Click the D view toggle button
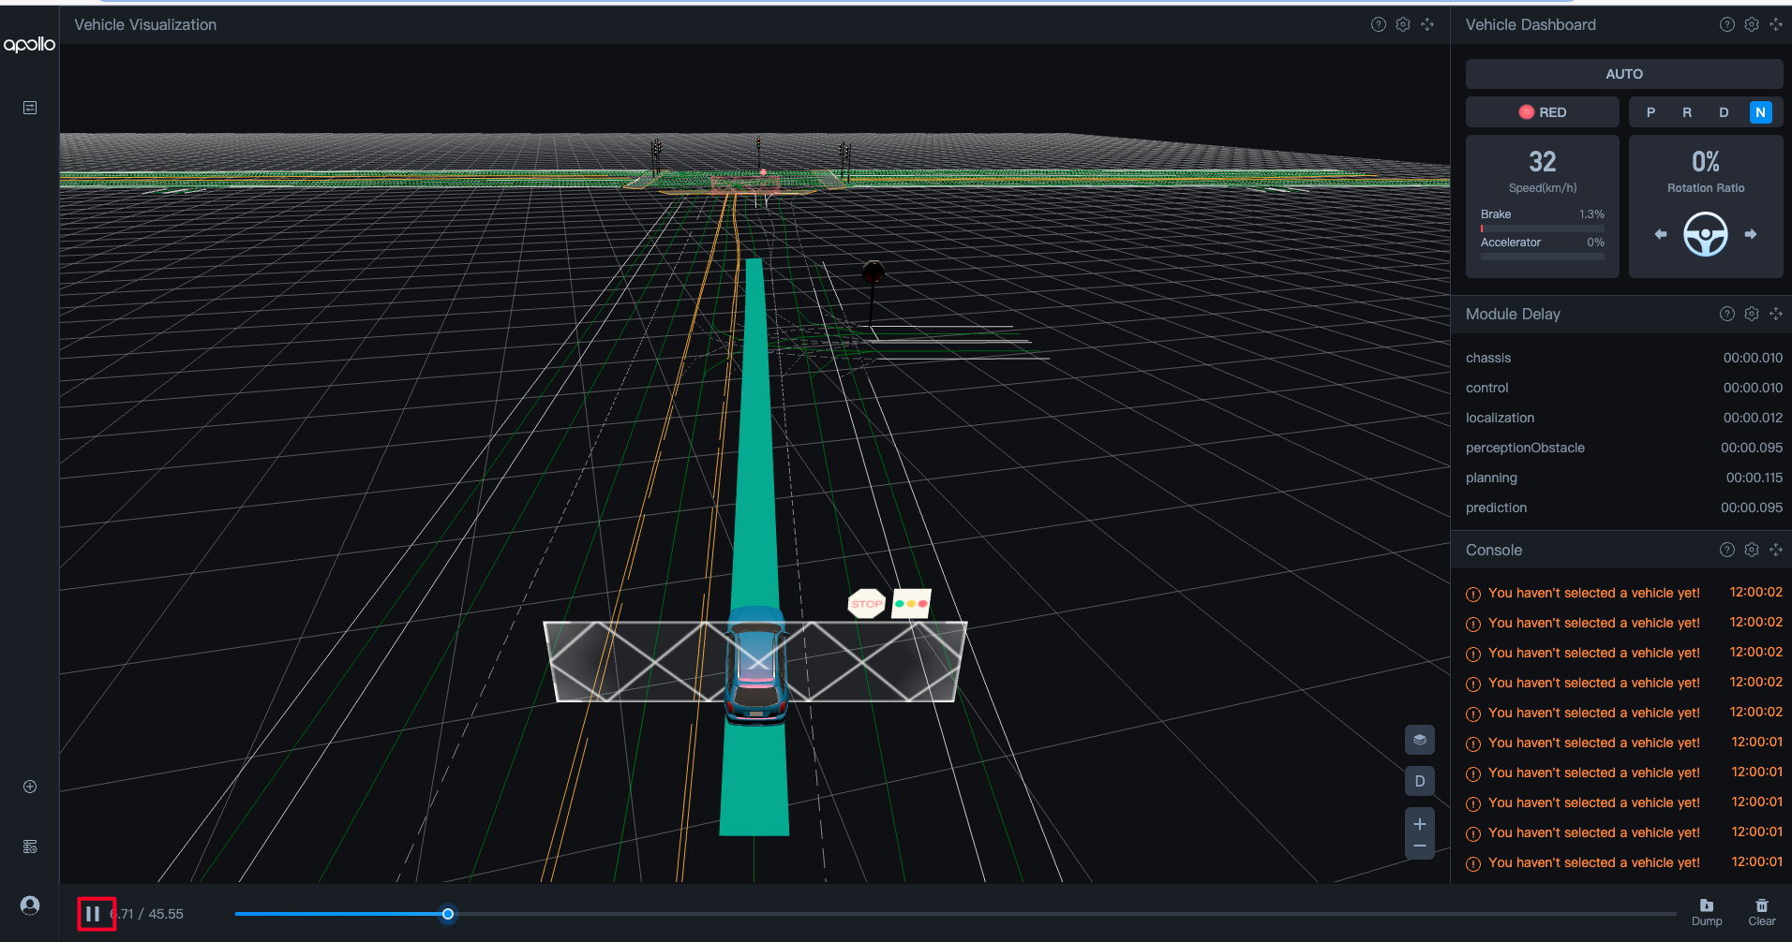Image resolution: width=1792 pixels, height=942 pixels. 1419,781
